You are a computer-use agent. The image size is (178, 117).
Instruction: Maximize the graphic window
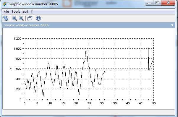[x=157, y=3]
